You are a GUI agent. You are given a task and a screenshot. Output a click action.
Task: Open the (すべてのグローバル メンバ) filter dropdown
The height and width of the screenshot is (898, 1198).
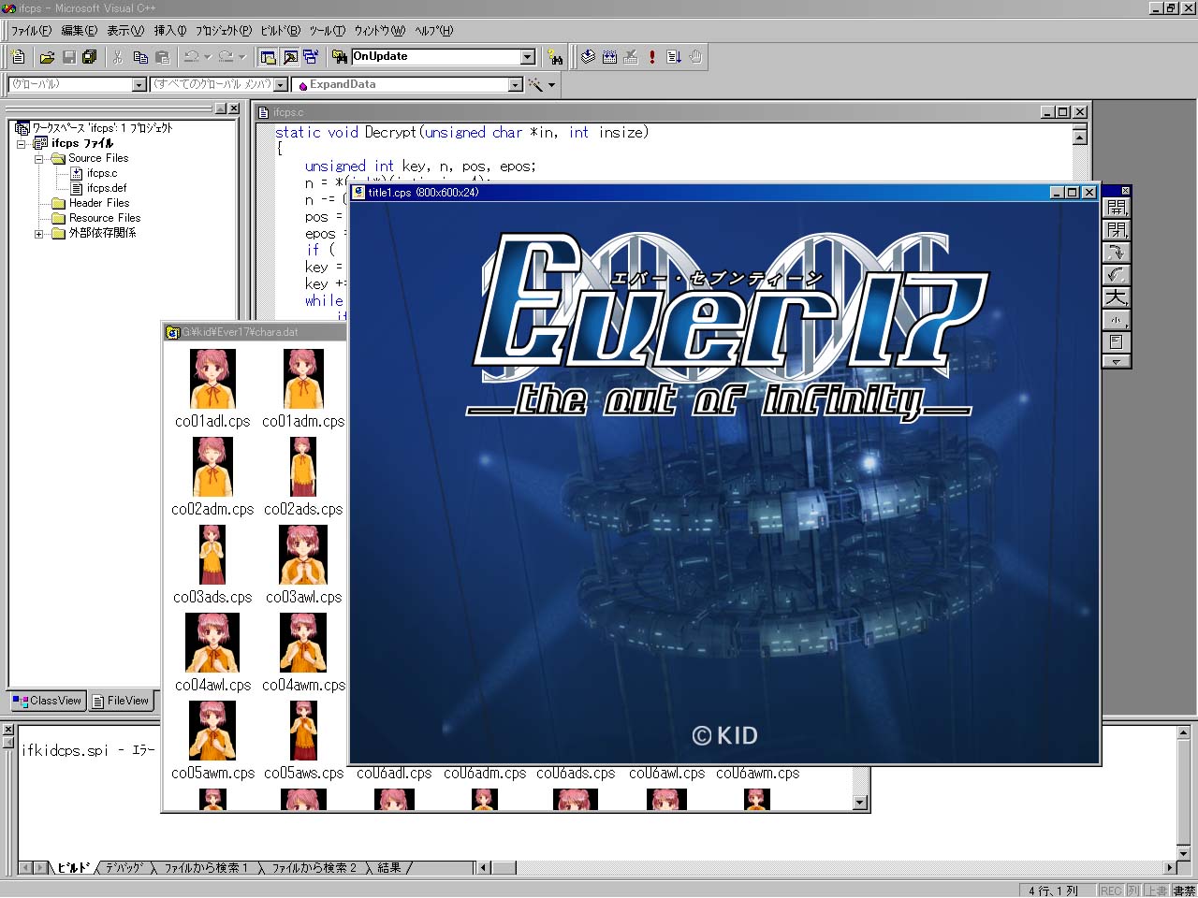click(x=280, y=85)
